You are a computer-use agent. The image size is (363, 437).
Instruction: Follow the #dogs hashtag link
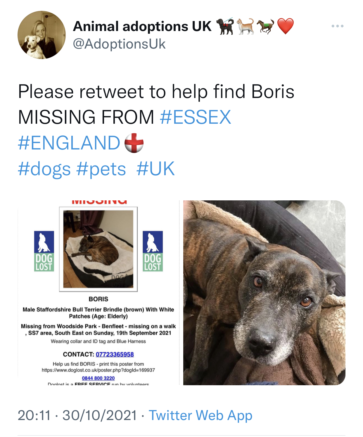tap(44, 169)
